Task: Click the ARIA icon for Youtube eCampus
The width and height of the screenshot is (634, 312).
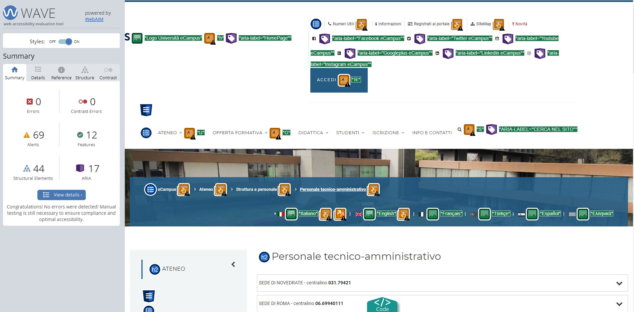Action: click(x=508, y=39)
